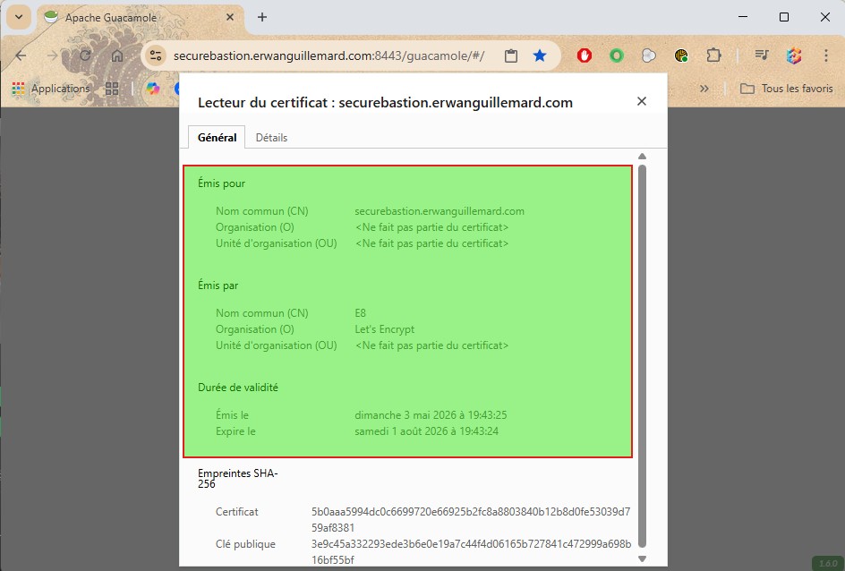Close the certificate viewer dialog
Image resolution: width=845 pixels, height=571 pixels.
[641, 101]
